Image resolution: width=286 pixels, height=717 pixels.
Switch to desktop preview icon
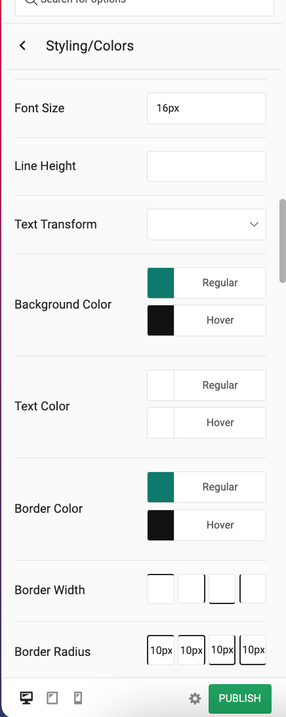(x=26, y=698)
